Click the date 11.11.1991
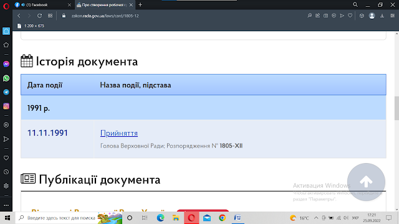399x224 pixels. (47, 133)
